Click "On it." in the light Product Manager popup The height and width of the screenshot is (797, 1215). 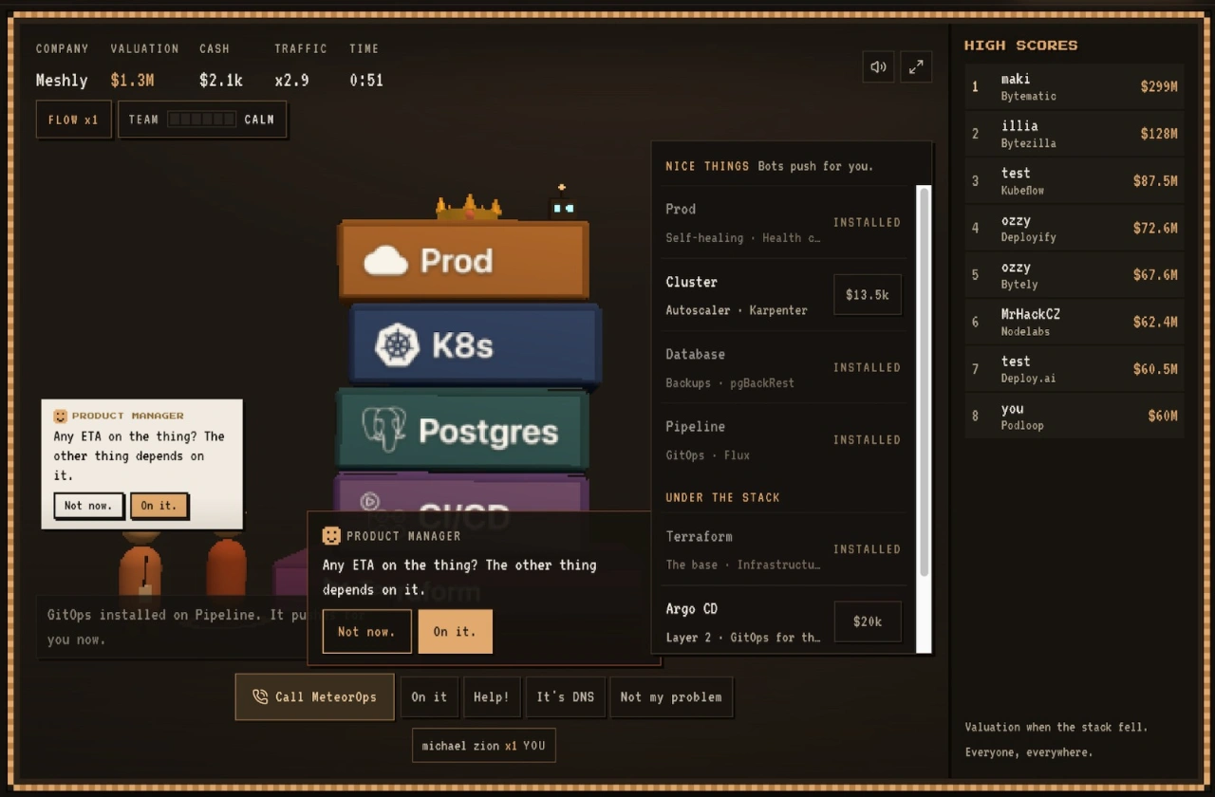[x=159, y=506]
